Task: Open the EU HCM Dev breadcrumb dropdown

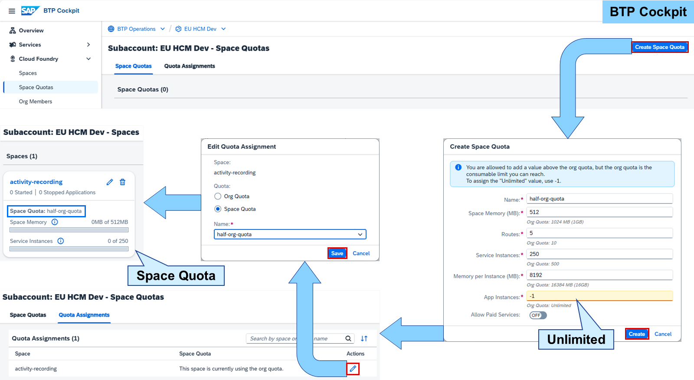Action: click(223, 29)
